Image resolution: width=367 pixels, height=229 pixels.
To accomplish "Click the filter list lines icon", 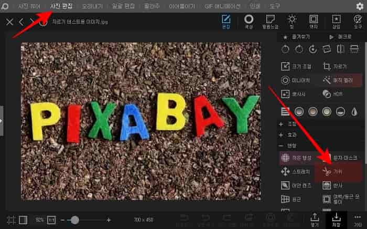I will point(285,111).
